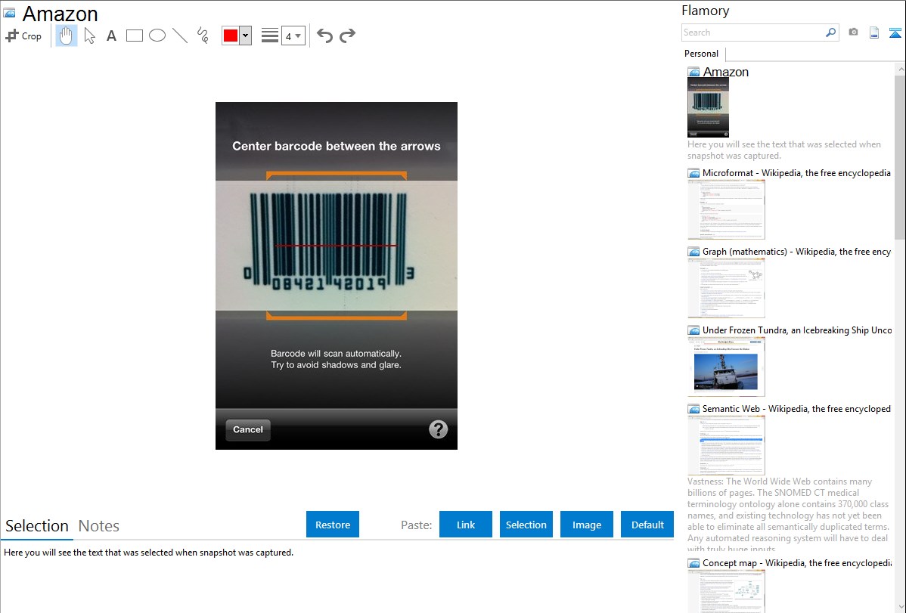
Task: Undo the last annotation
Action: point(324,36)
